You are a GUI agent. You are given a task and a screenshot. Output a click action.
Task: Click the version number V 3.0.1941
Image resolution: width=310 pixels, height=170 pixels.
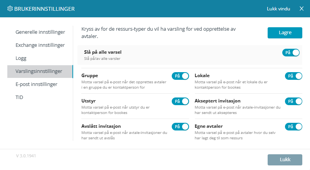tap(26, 156)
